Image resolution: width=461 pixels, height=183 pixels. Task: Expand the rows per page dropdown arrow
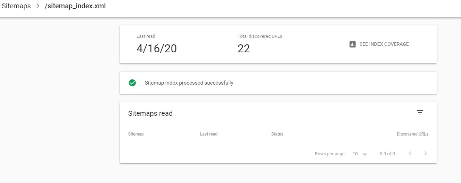pos(365,154)
